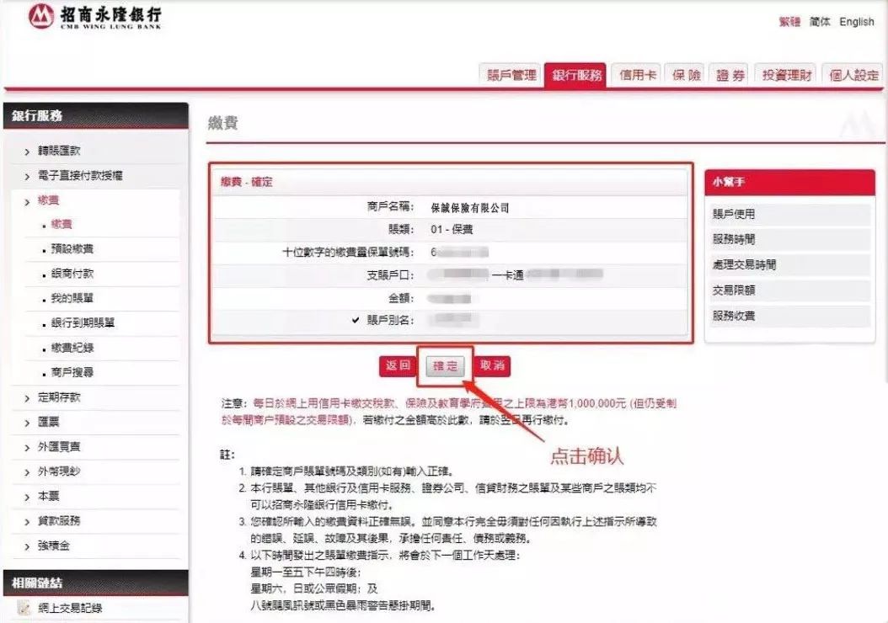Click merchant name 保誠保險有限公司
The height and width of the screenshot is (623, 888).
(x=470, y=208)
